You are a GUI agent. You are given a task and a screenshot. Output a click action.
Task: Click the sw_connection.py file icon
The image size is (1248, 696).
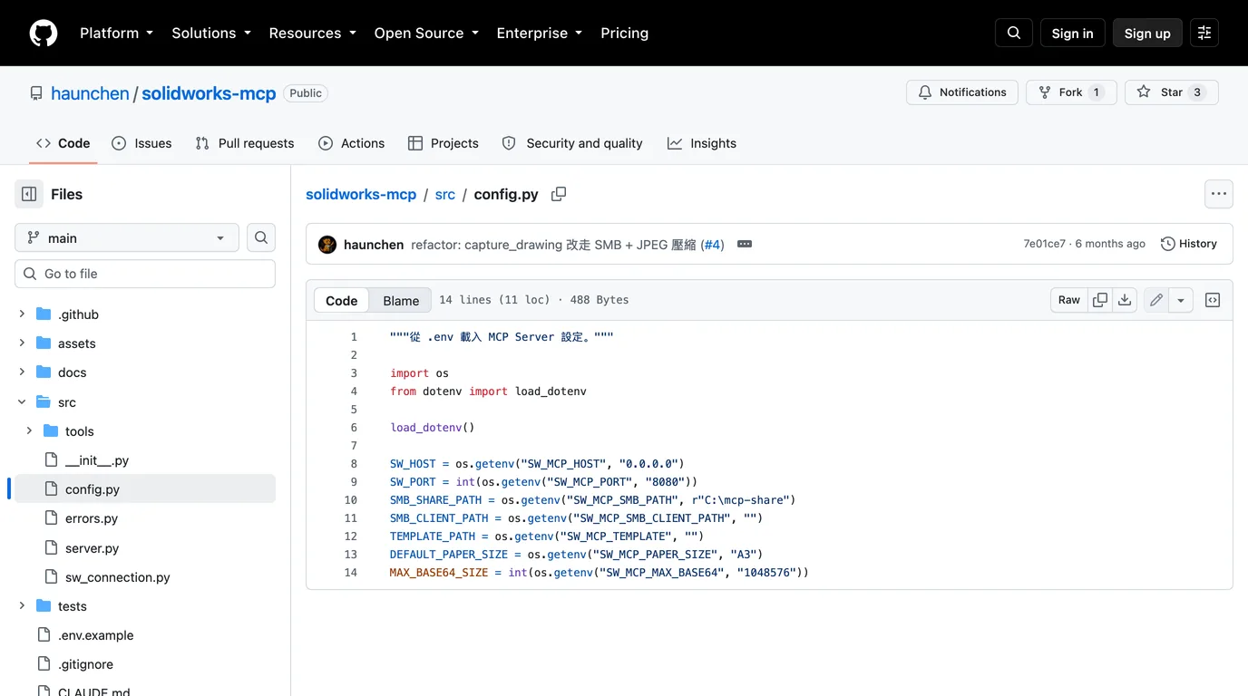point(51,577)
